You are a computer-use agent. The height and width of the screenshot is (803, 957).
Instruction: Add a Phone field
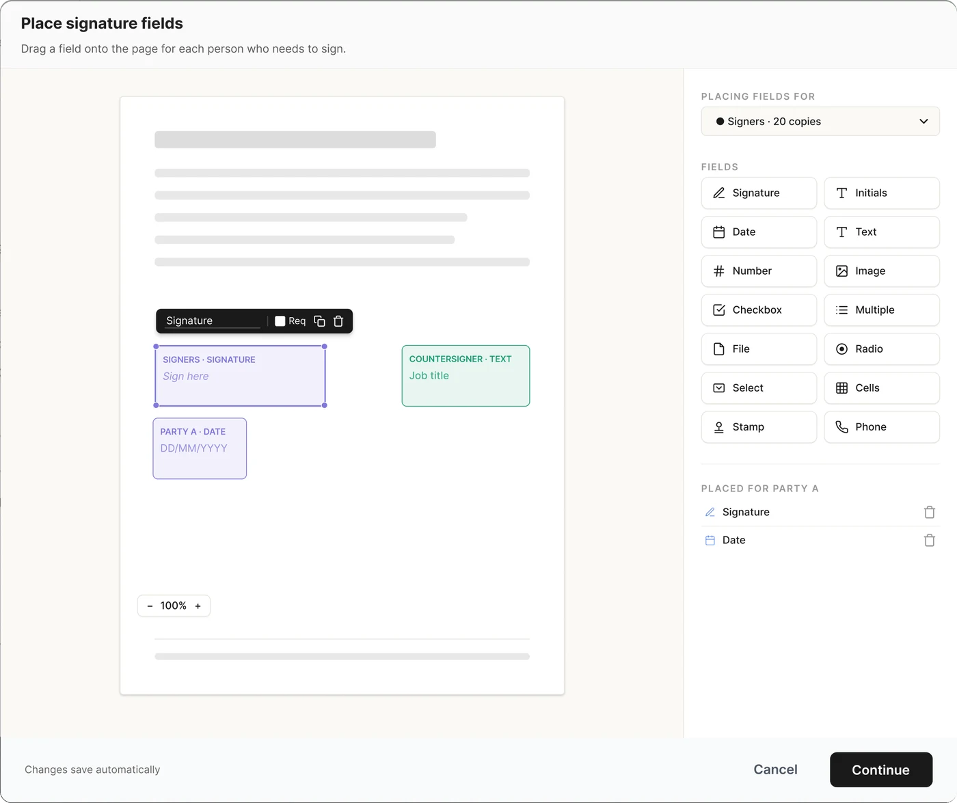(882, 427)
